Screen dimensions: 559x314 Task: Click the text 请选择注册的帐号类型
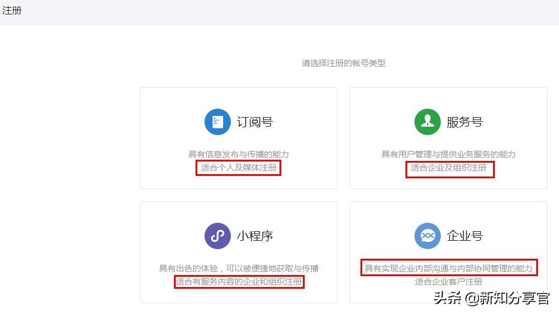click(344, 63)
